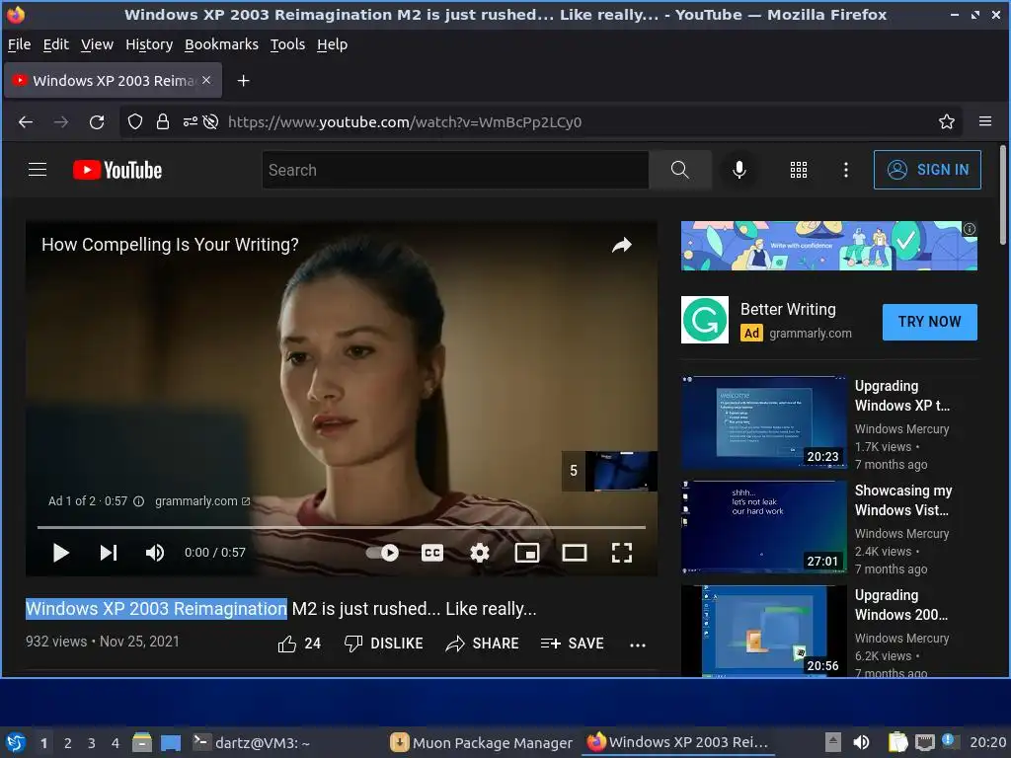Open the 20:56 Upgrading Windows 200 thumbnail
The image size is (1011, 758).
click(764, 631)
